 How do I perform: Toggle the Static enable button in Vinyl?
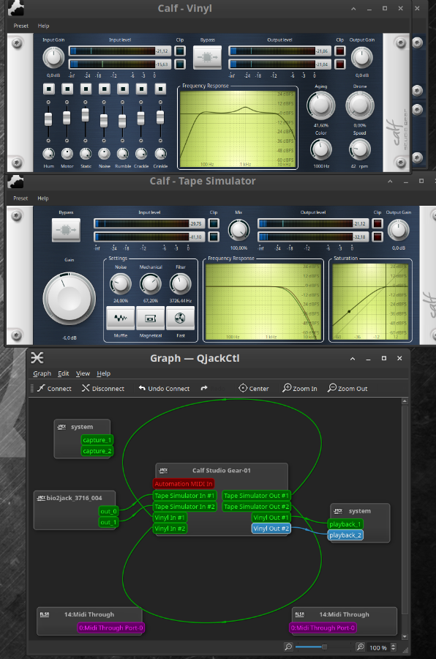86,89
